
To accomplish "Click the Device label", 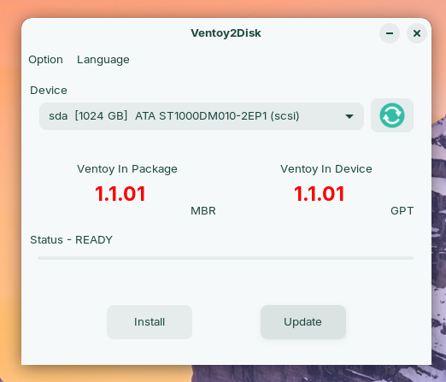I will click(x=49, y=91).
